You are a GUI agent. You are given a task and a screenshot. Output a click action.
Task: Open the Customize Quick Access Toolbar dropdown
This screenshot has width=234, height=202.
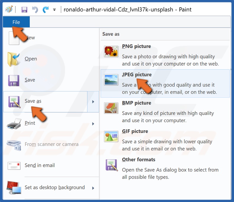coord(55,10)
